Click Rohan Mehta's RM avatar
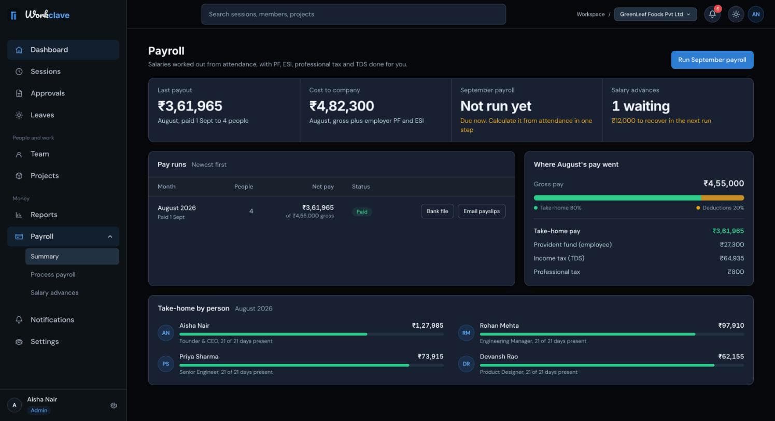 tap(466, 333)
